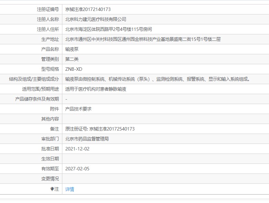Select registration number 京械注准20172140173
Screen dimensions: 269x203
[88, 9]
